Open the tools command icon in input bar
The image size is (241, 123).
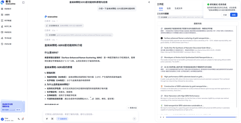(x=53, y=119)
